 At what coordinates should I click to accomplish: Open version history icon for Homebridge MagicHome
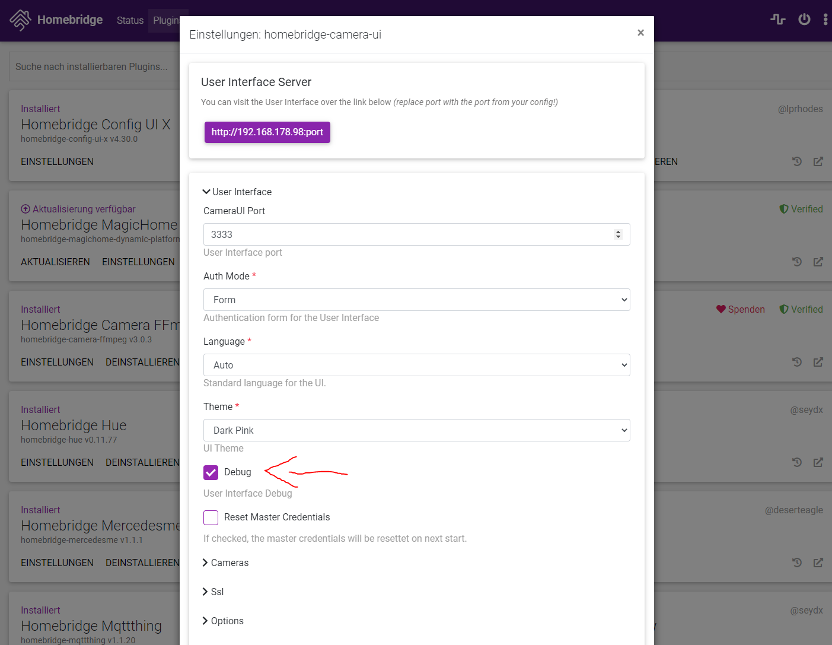tap(797, 262)
